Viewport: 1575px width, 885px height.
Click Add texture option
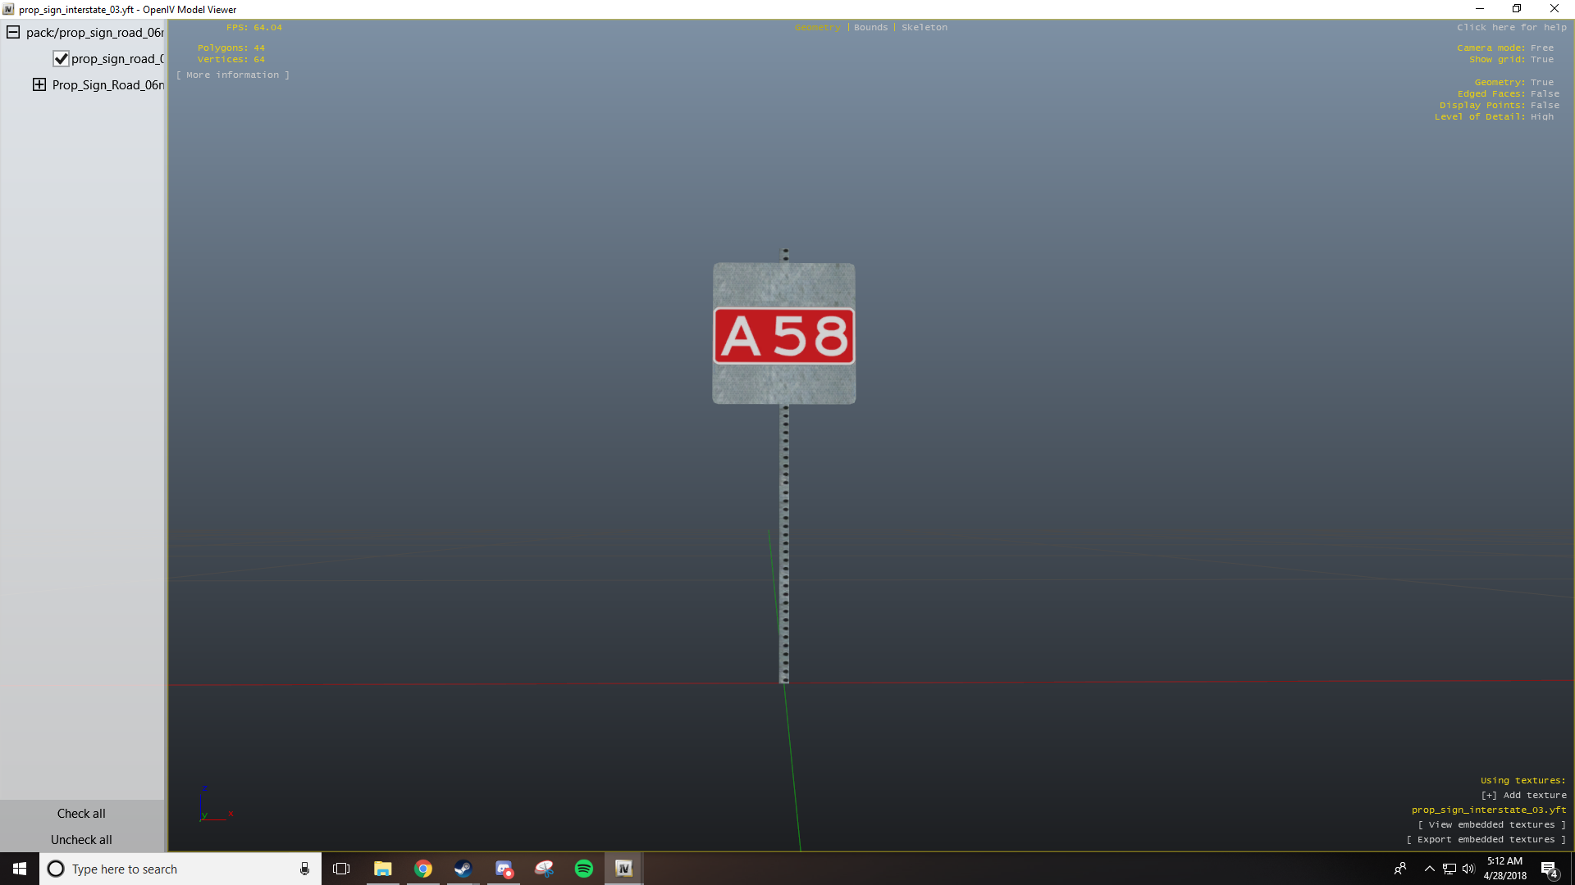point(1523,795)
